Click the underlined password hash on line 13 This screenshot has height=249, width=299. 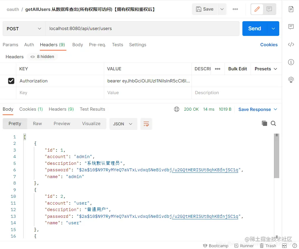[205, 216]
